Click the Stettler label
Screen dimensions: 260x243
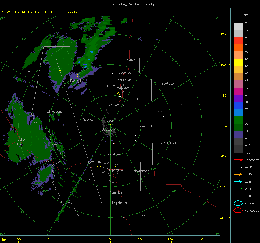point(168,84)
